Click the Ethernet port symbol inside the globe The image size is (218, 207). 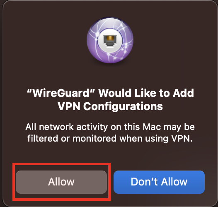[110, 40]
